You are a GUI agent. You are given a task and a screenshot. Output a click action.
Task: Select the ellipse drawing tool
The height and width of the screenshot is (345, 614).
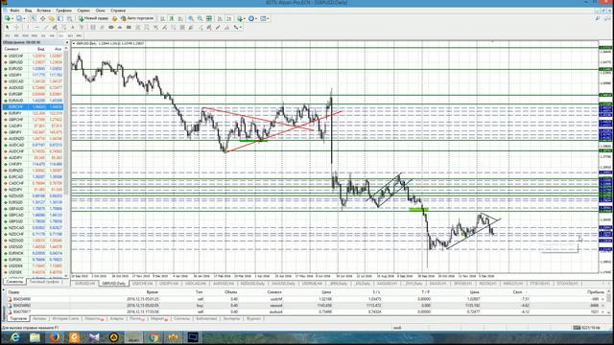pyautogui.click(x=111, y=28)
